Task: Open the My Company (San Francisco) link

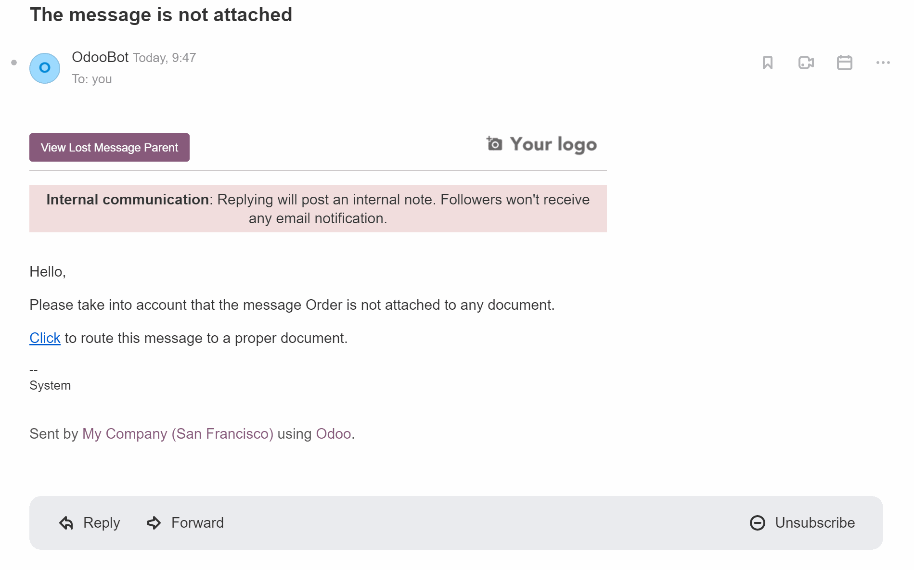Action: pos(178,434)
